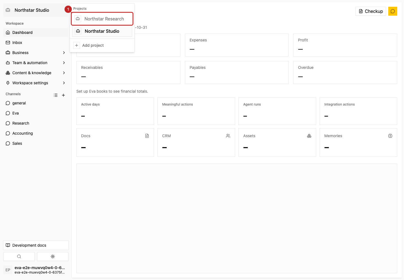Expand the Business section chevron

tap(64, 53)
